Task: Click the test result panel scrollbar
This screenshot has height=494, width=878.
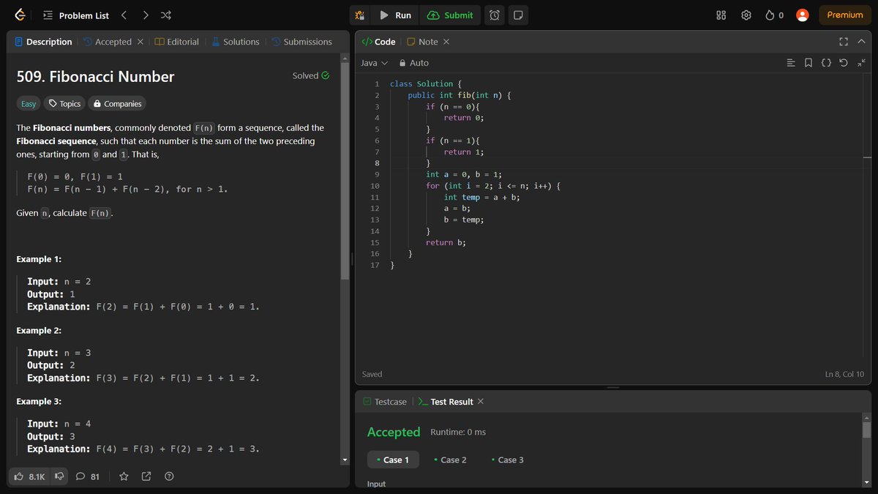Action: coord(867,429)
